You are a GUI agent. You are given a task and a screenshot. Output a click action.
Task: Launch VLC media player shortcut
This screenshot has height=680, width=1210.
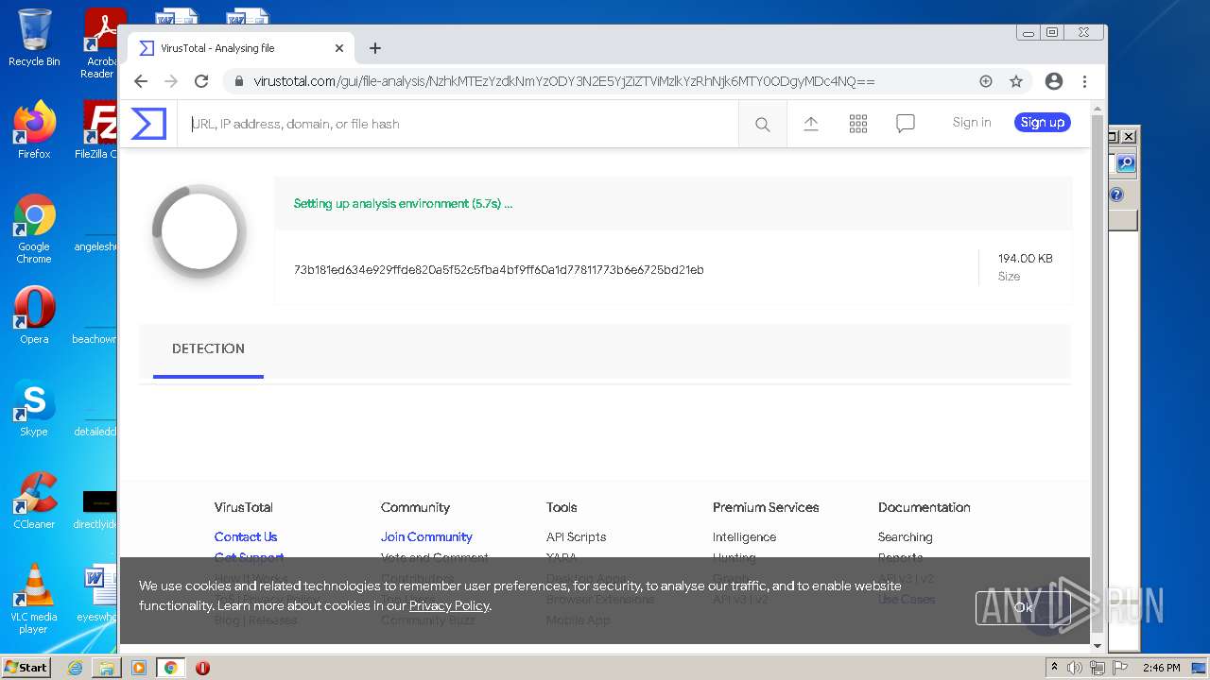point(34,599)
